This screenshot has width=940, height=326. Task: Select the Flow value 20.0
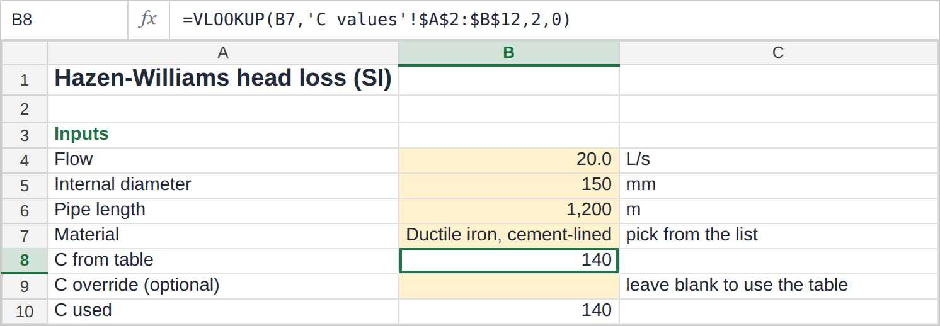(509, 160)
